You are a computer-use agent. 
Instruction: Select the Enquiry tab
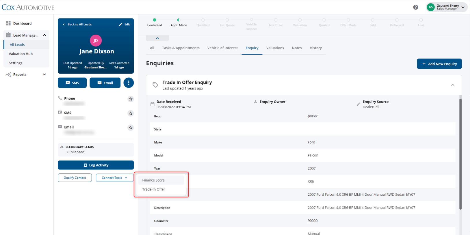click(x=252, y=48)
